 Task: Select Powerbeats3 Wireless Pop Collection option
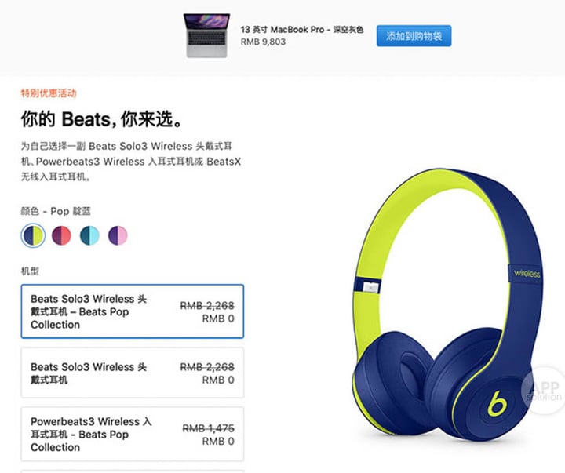(133, 434)
